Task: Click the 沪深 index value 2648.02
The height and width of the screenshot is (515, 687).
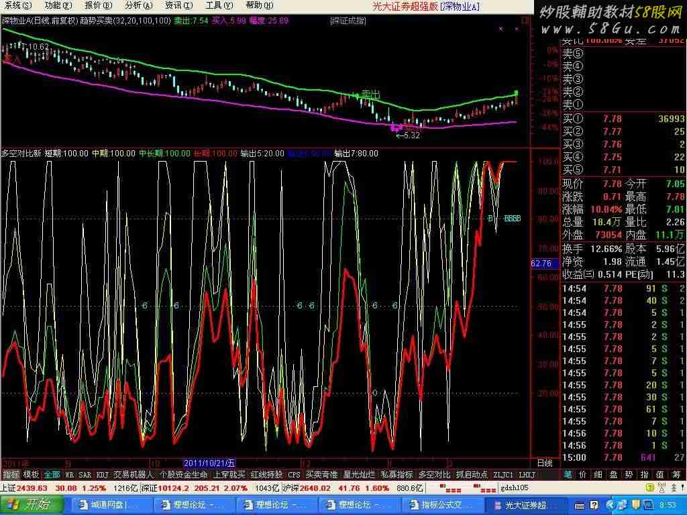Action: pos(315,488)
